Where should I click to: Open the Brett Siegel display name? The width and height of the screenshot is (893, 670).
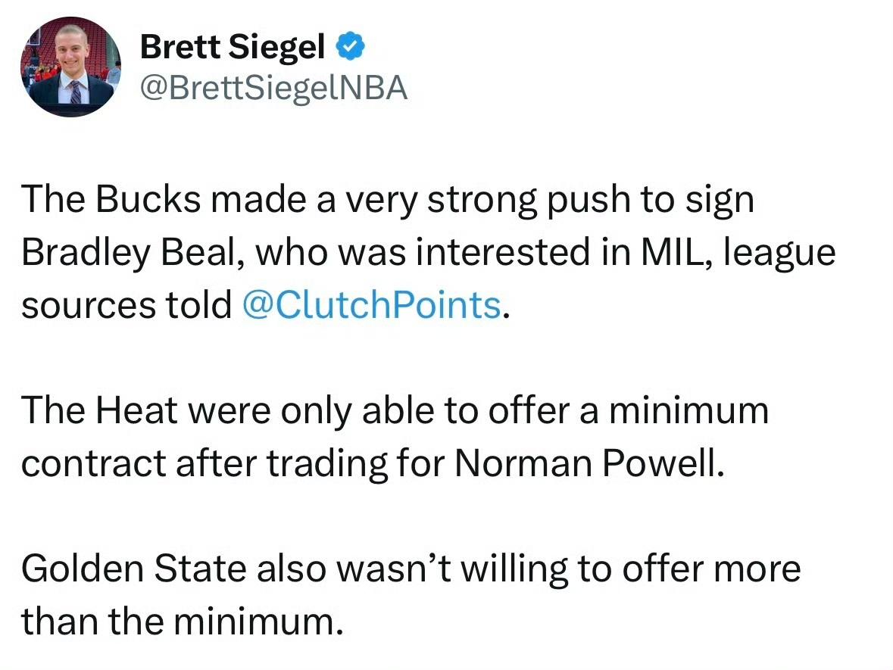pos(233,47)
